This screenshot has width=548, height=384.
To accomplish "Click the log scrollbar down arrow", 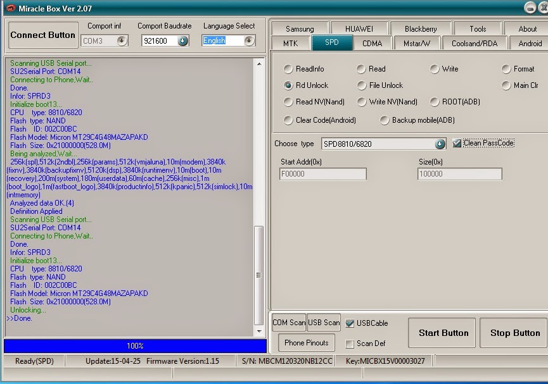I will [259, 331].
